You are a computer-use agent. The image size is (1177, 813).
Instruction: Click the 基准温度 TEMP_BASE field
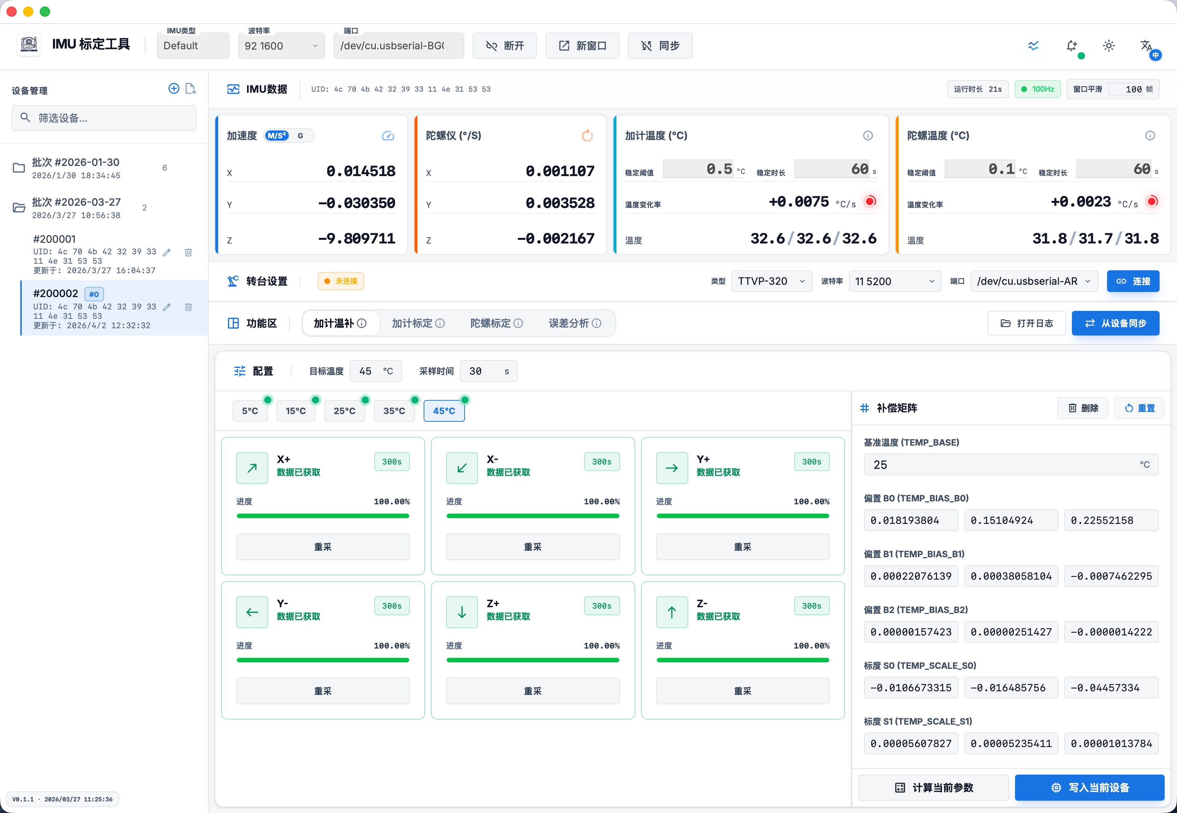click(x=1011, y=464)
